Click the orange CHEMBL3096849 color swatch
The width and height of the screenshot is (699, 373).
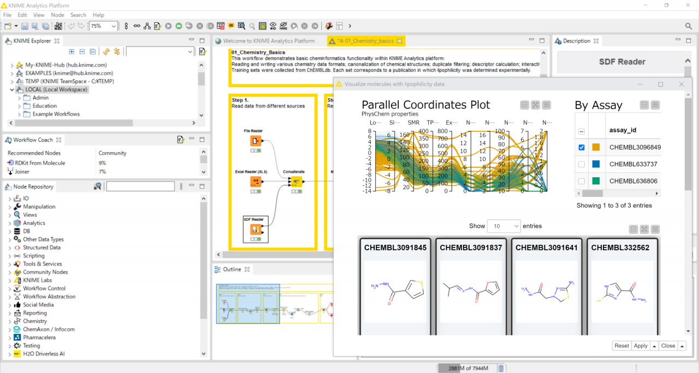click(x=596, y=147)
